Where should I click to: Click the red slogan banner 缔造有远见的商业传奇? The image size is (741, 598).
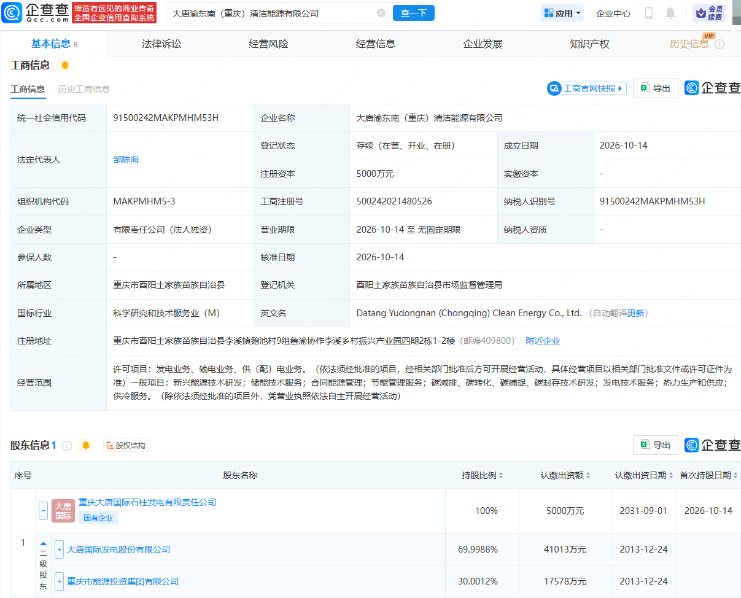click(x=115, y=12)
